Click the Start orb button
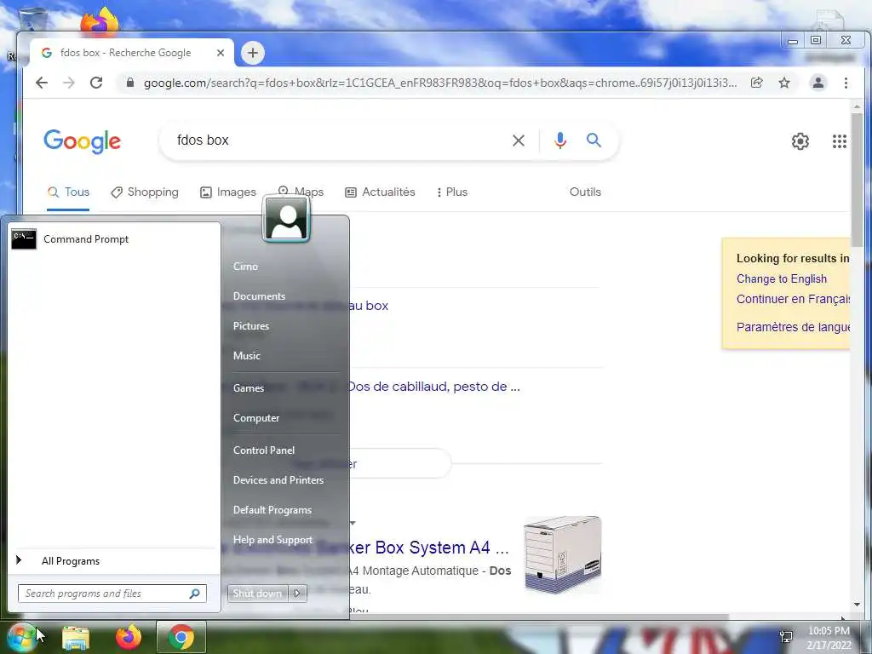The width and height of the screenshot is (872, 654). [20, 637]
